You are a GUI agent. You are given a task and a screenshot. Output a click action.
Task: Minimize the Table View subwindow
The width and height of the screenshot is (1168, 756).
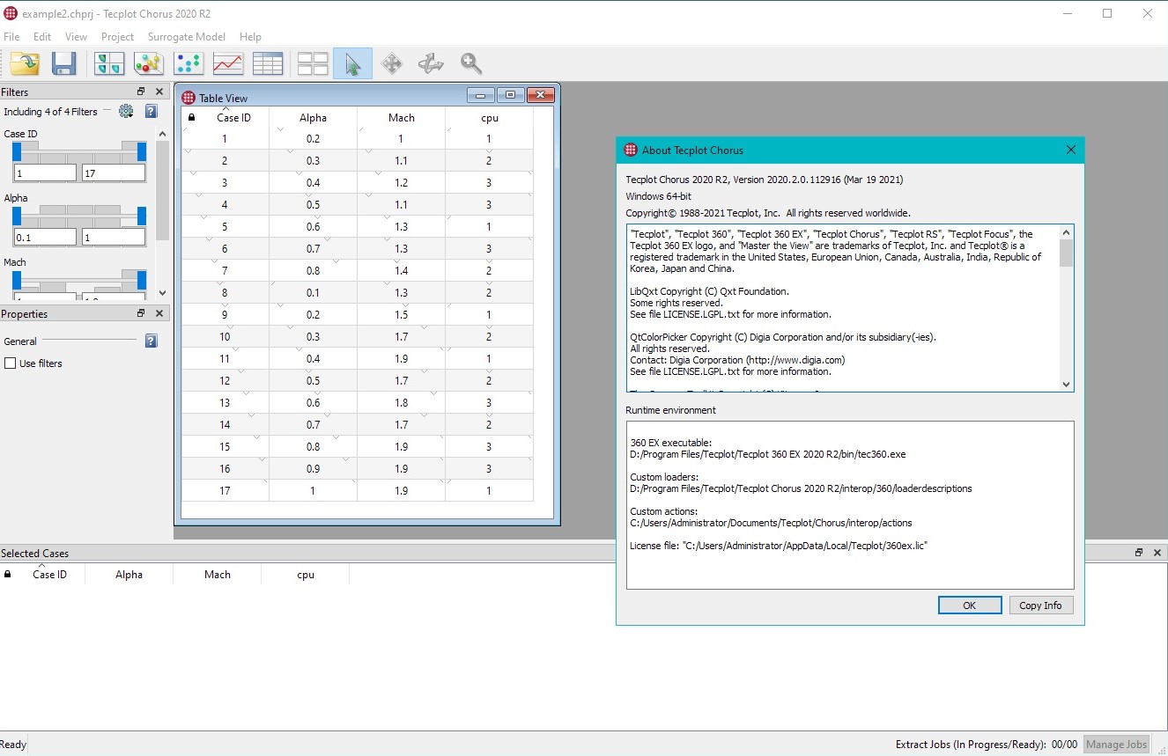pyautogui.click(x=480, y=96)
